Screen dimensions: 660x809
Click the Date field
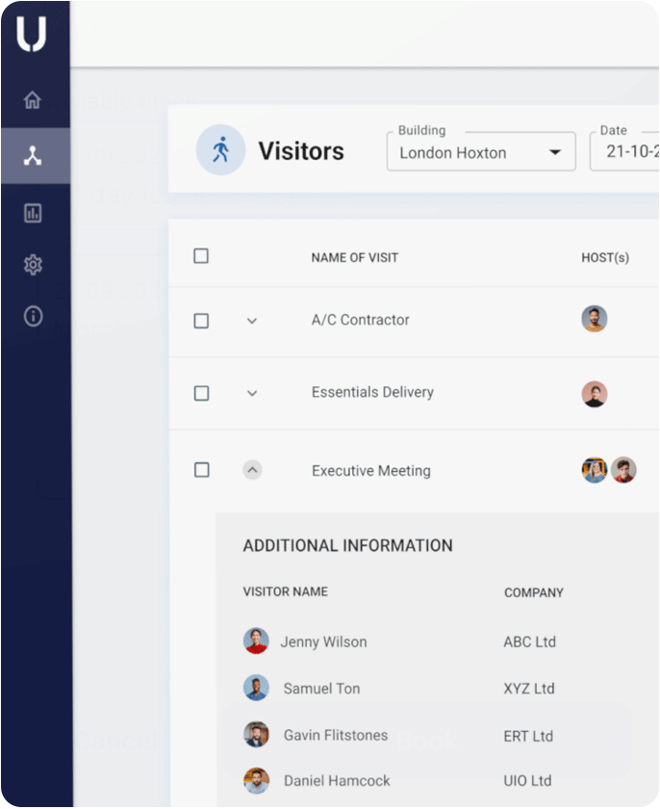[x=624, y=151]
